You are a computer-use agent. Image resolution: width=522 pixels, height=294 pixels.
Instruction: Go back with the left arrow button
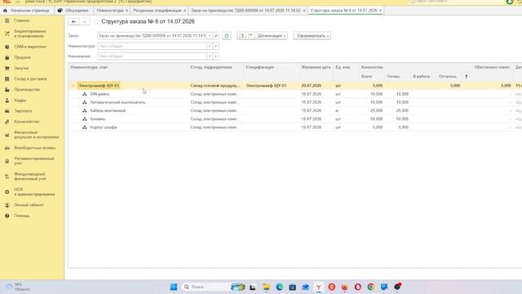[x=73, y=22]
